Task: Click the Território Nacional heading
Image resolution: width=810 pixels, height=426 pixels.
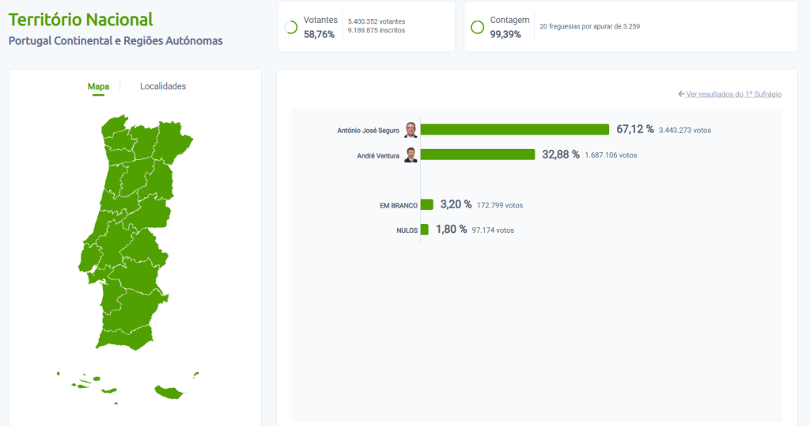Action: coord(81,20)
